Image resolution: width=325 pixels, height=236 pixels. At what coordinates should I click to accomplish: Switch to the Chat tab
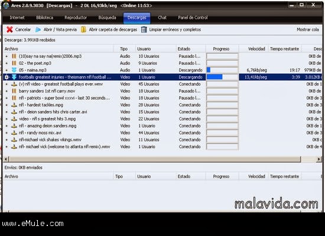(x=162, y=18)
